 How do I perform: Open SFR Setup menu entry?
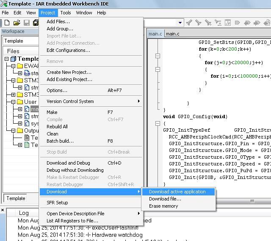click(x=91, y=203)
